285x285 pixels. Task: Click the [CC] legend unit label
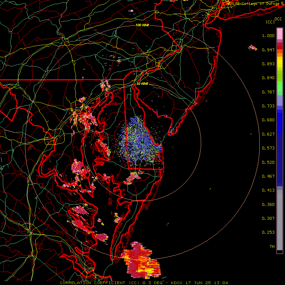pyautogui.click(x=270, y=22)
